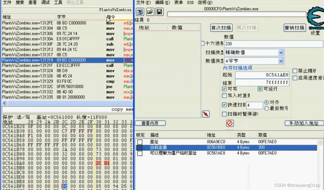The height and width of the screenshot is (190, 324).
Task: Toggle lock checkbox for 可以理解为僵尸临时基址
Action: [140, 153]
